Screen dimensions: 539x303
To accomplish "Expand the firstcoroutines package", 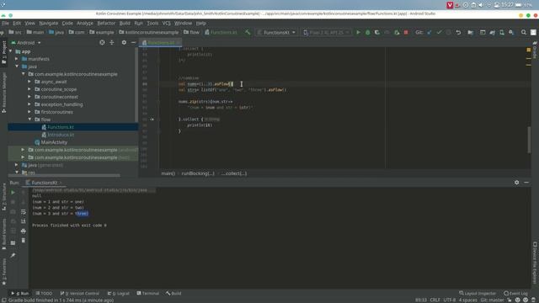I will click(29, 112).
